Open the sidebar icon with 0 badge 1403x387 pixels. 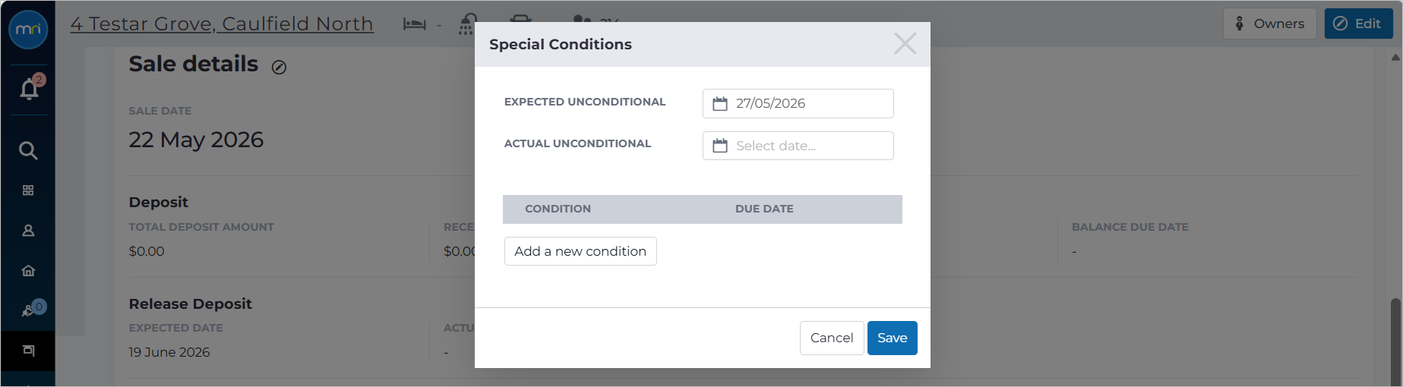click(30, 310)
